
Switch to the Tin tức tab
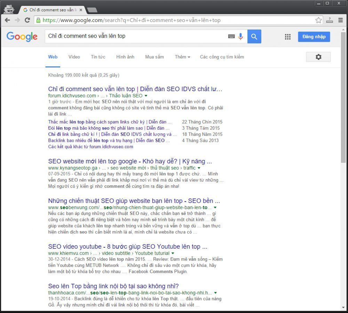98,57
